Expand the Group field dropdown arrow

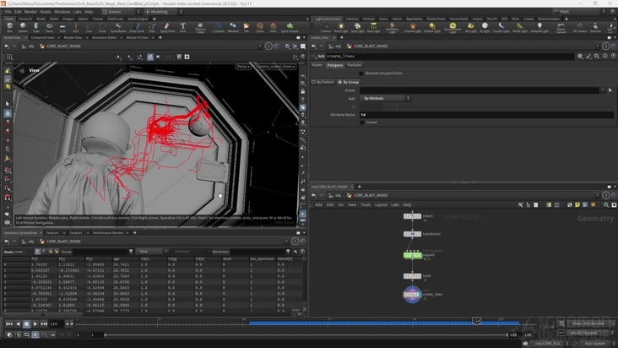click(603, 90)
